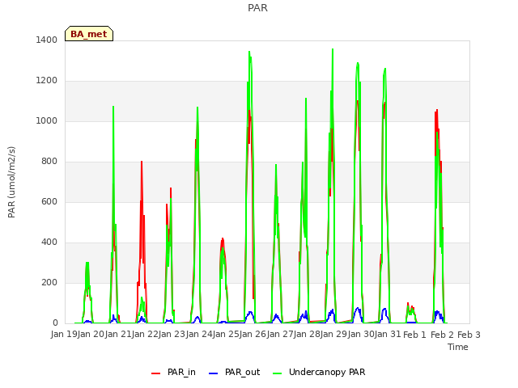Click the 200 y-axis tick label
The height and width of the screenshot is (388, 518).
pyautogui.click(x=49, y=282)
